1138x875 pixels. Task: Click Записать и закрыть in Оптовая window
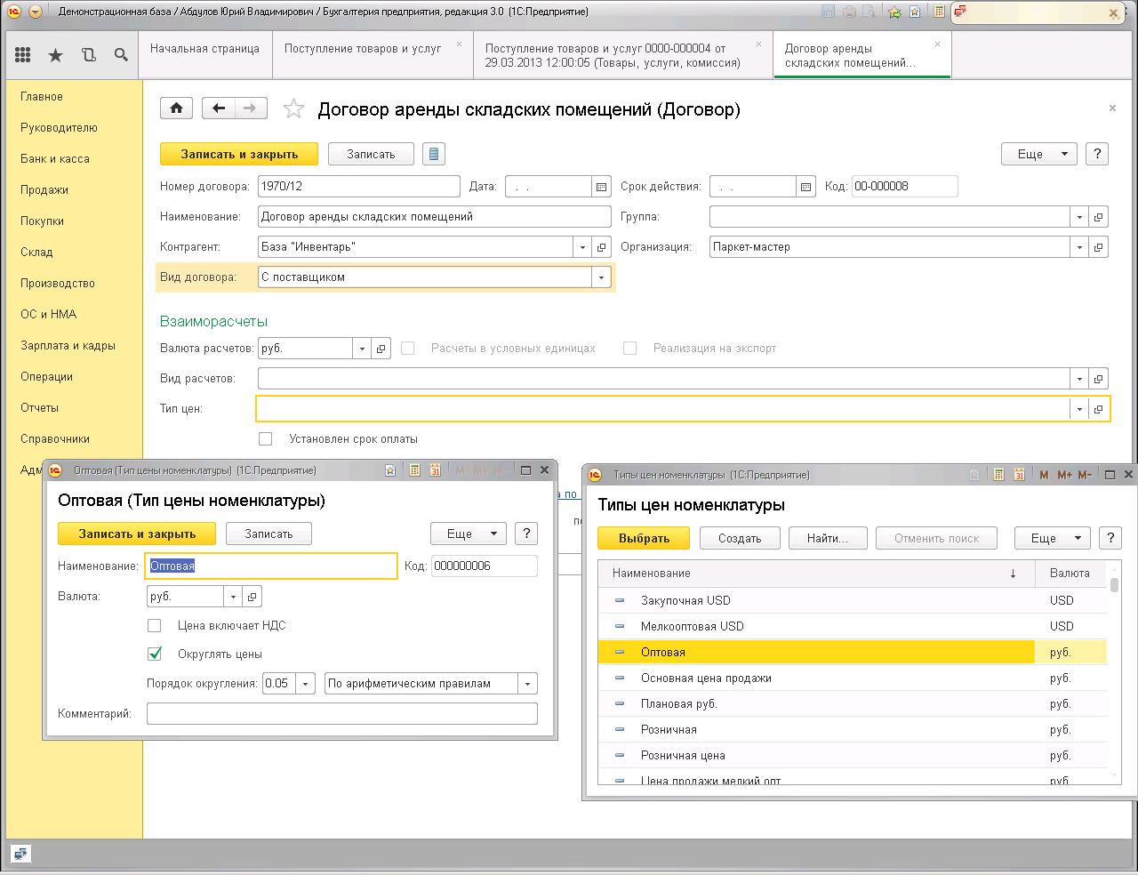pyautogui.click(x=137, y=534)
